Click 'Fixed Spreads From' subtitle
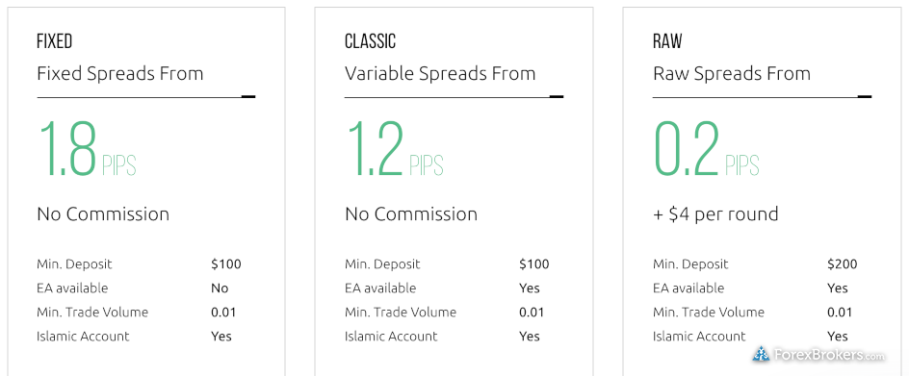Image resolution: width=909 pixels, height=376 pixels. [x=120, y=74]
